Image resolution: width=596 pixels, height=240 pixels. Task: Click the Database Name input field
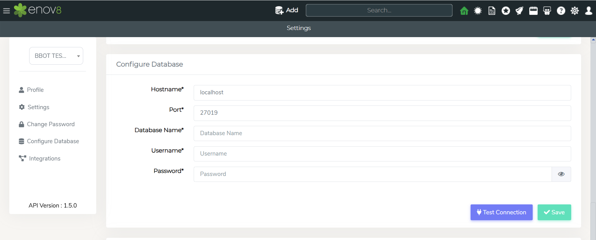(x=382, y=133)
